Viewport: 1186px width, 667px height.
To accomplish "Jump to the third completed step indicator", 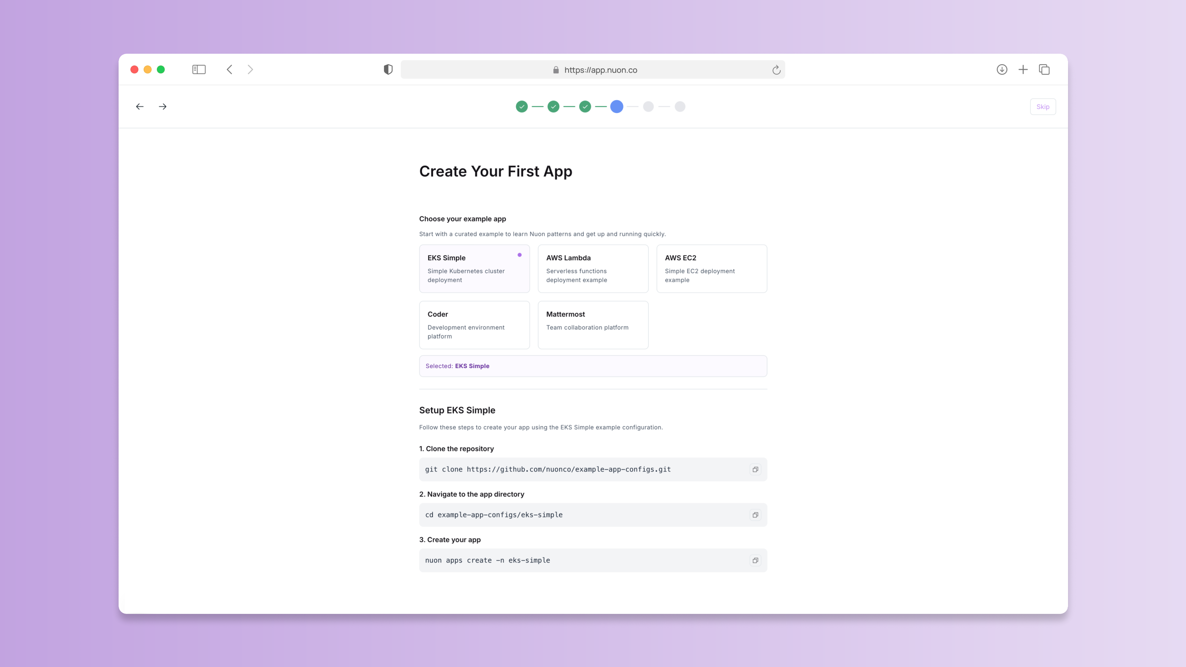I will click(585, 107).
